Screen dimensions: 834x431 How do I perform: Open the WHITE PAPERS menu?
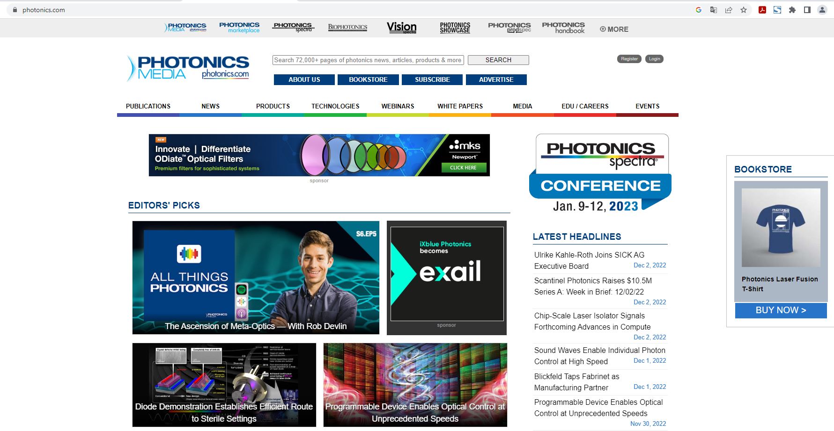[460, 106]
